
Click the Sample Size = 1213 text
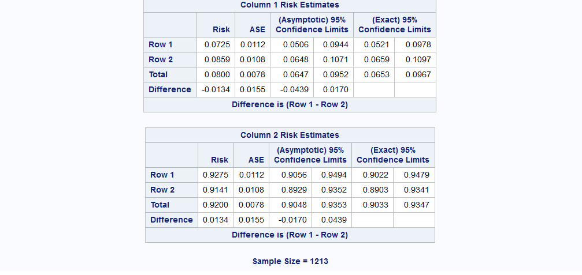[x=290, y=261]
